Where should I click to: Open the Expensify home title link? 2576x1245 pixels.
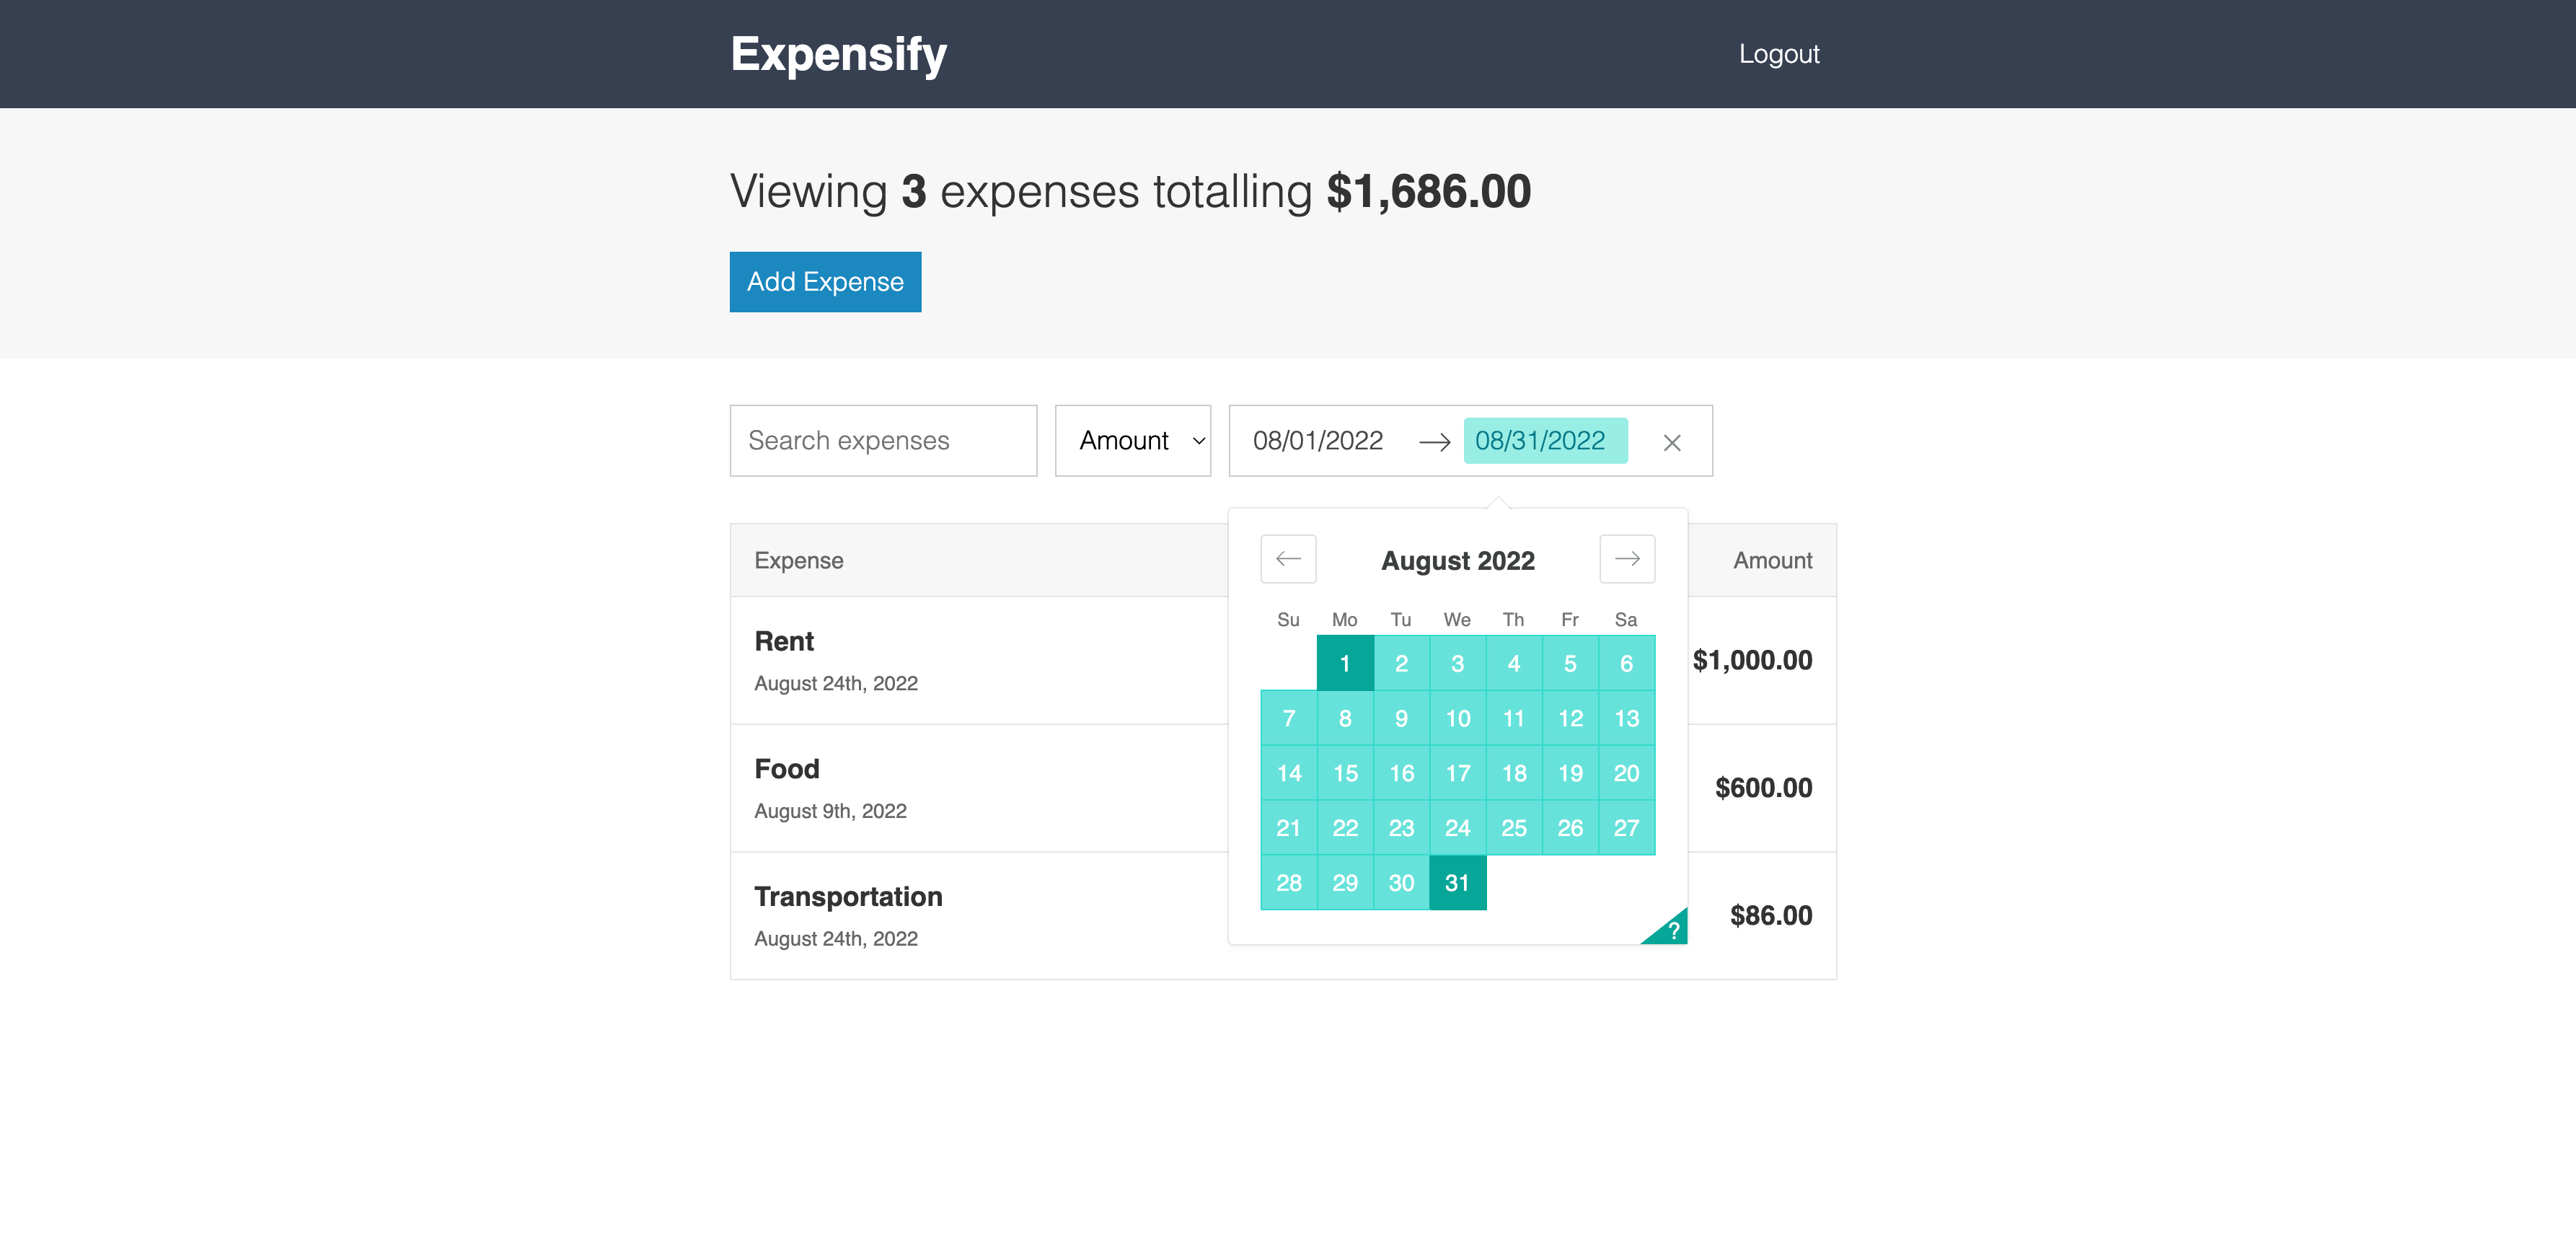(838, 54)
